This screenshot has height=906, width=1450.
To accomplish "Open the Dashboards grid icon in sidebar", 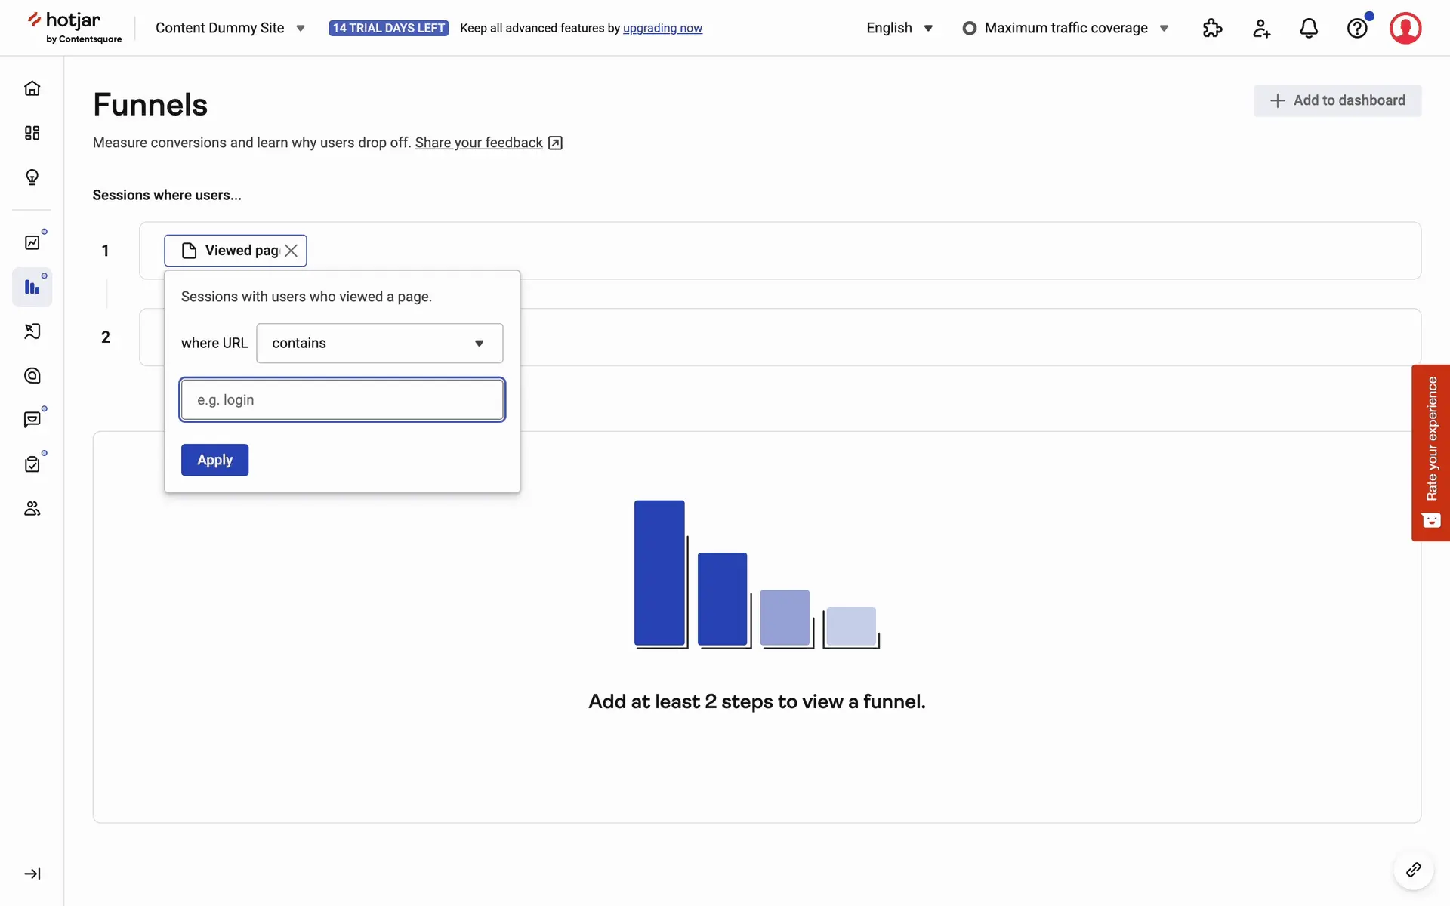I will (x=32, y=133).
